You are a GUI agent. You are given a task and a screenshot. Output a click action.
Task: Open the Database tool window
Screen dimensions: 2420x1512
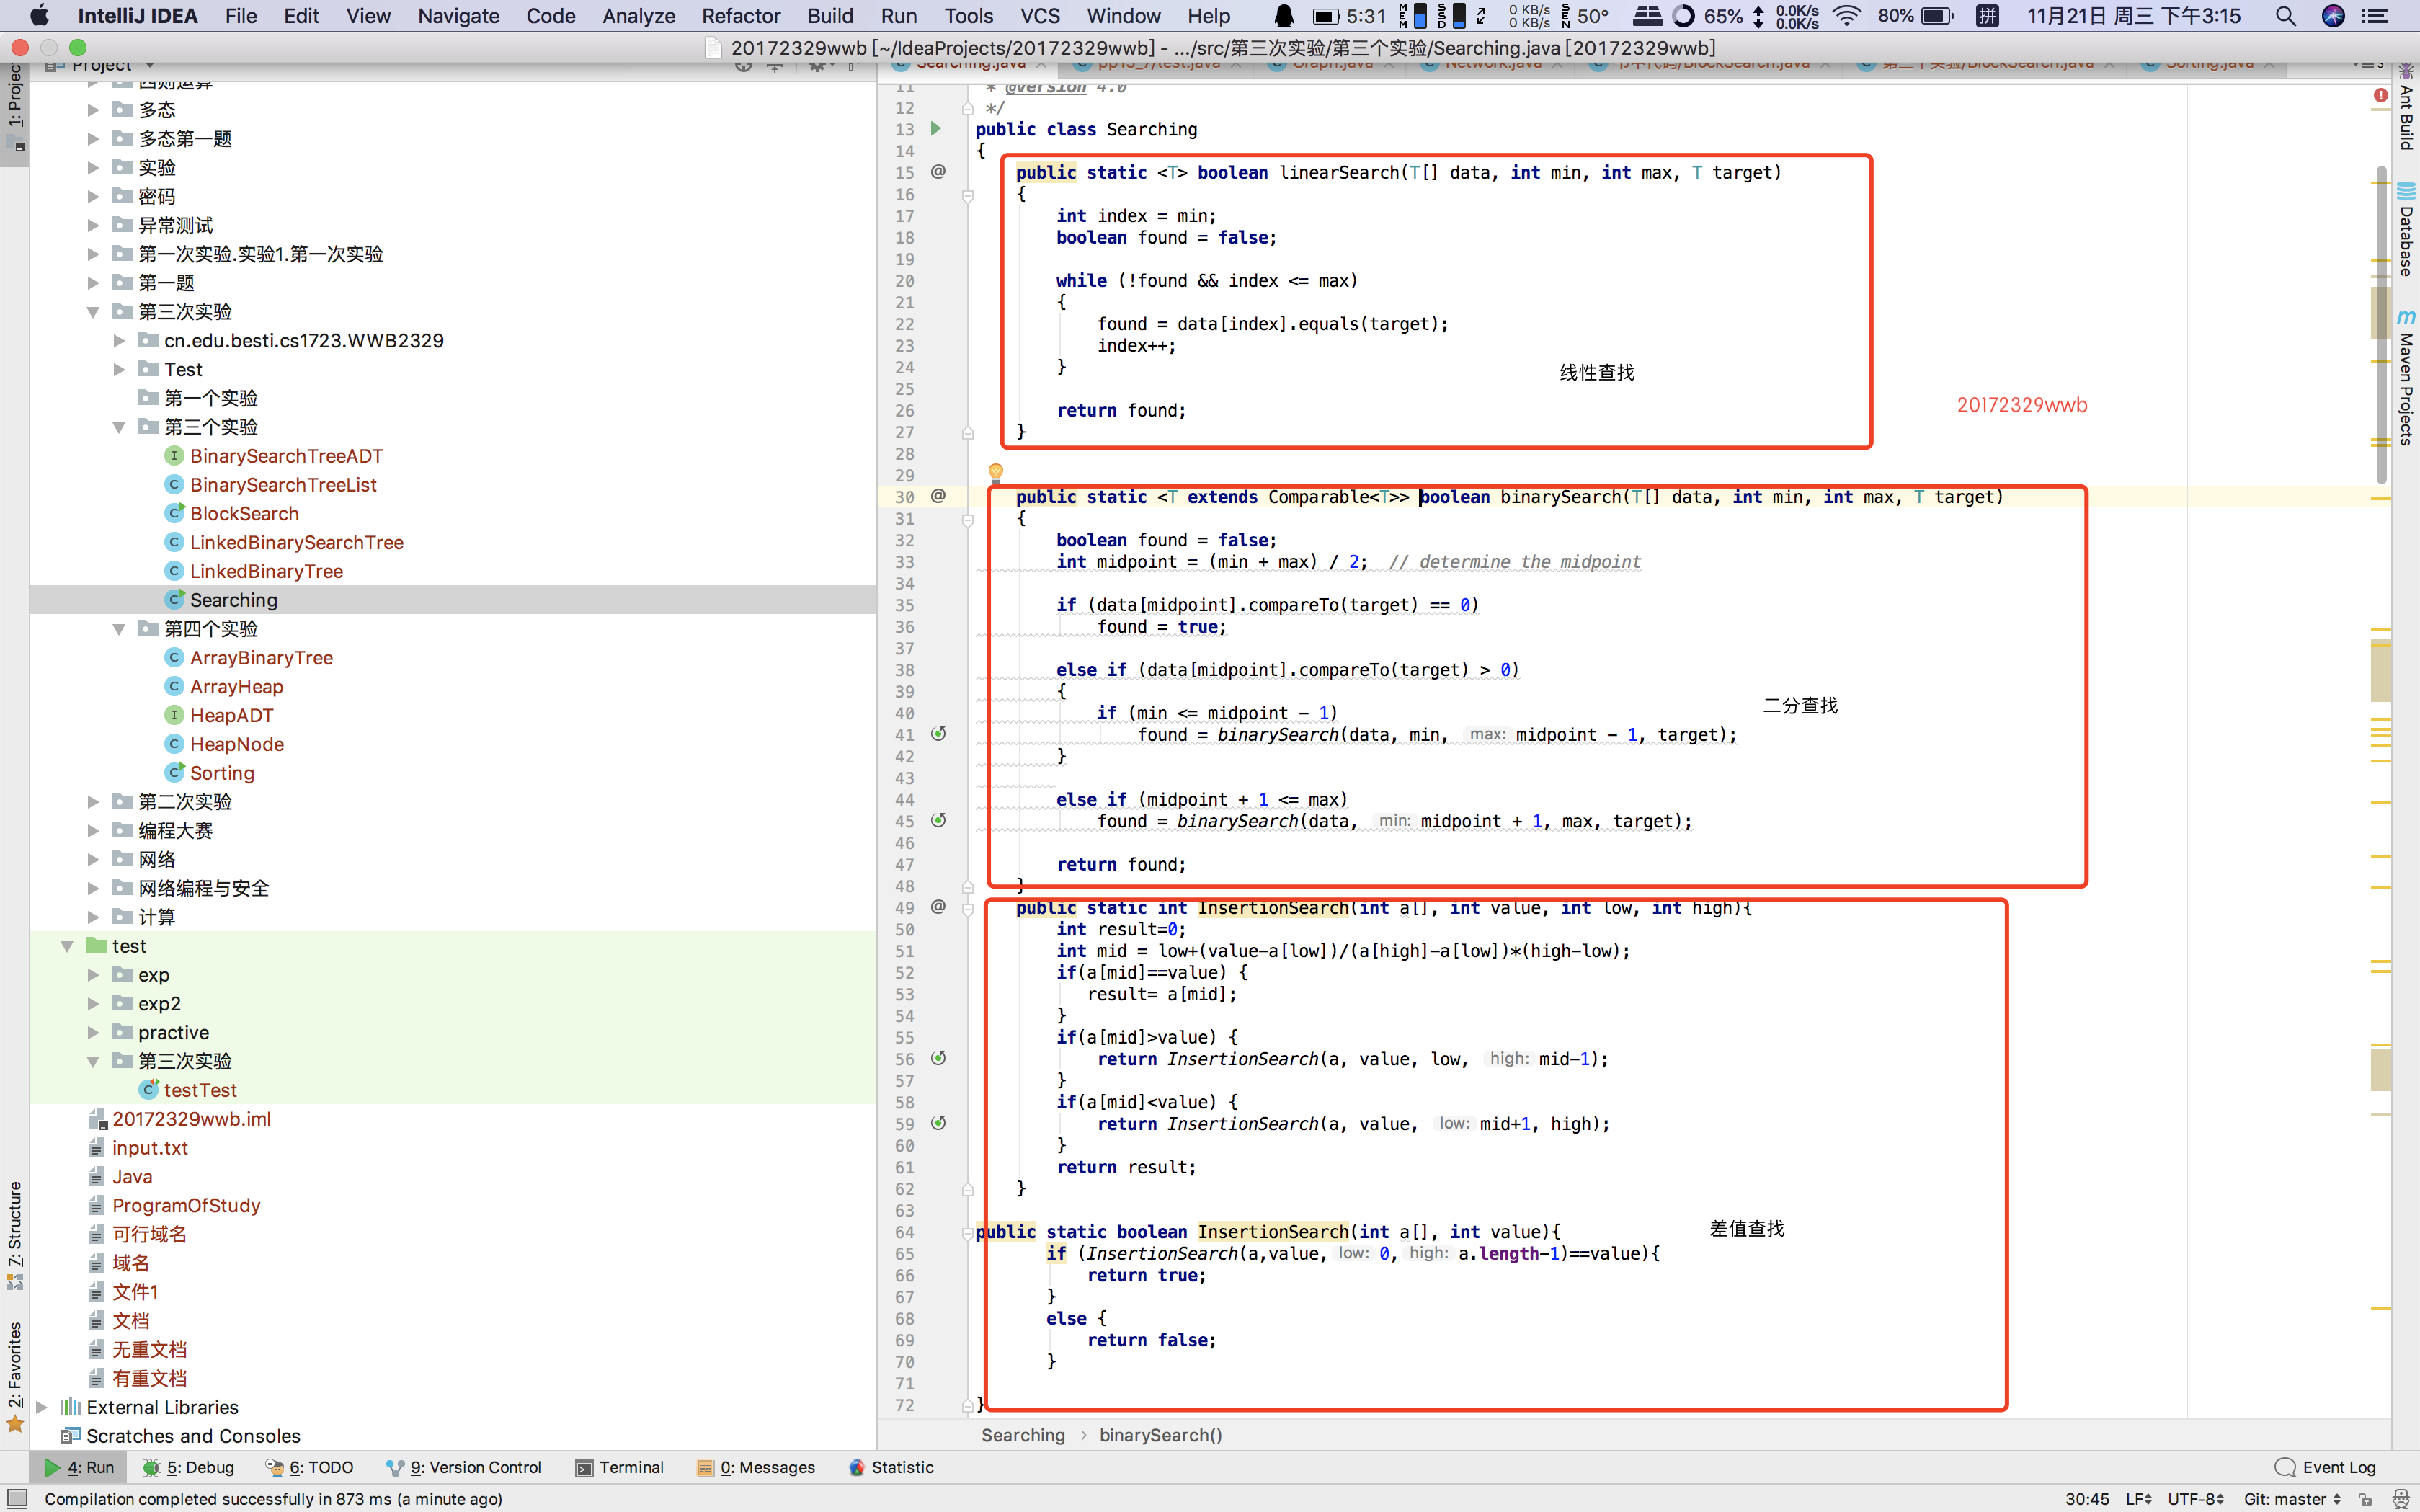pyautogui.click(x=2406, y=229)
